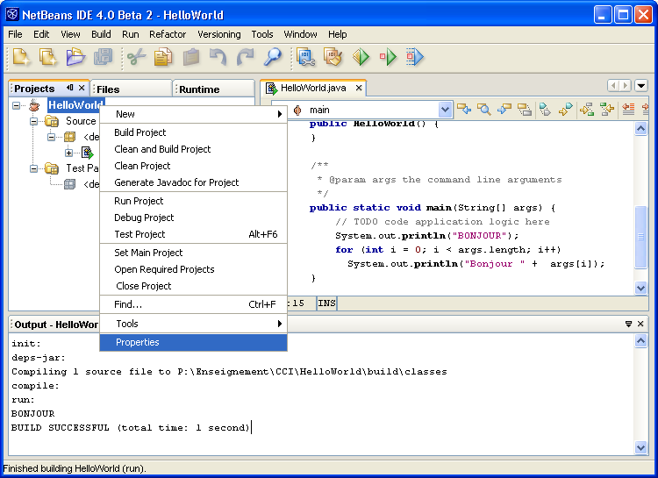658x478 pixels.
Task: Close the HelloWorld.java editor tab
Action: point(359,88)
